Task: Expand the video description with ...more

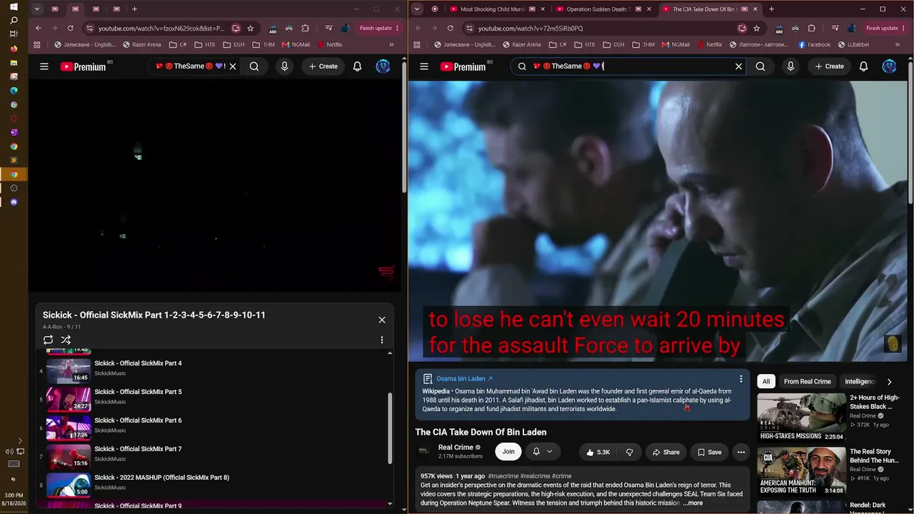Action: pos(693,503)
